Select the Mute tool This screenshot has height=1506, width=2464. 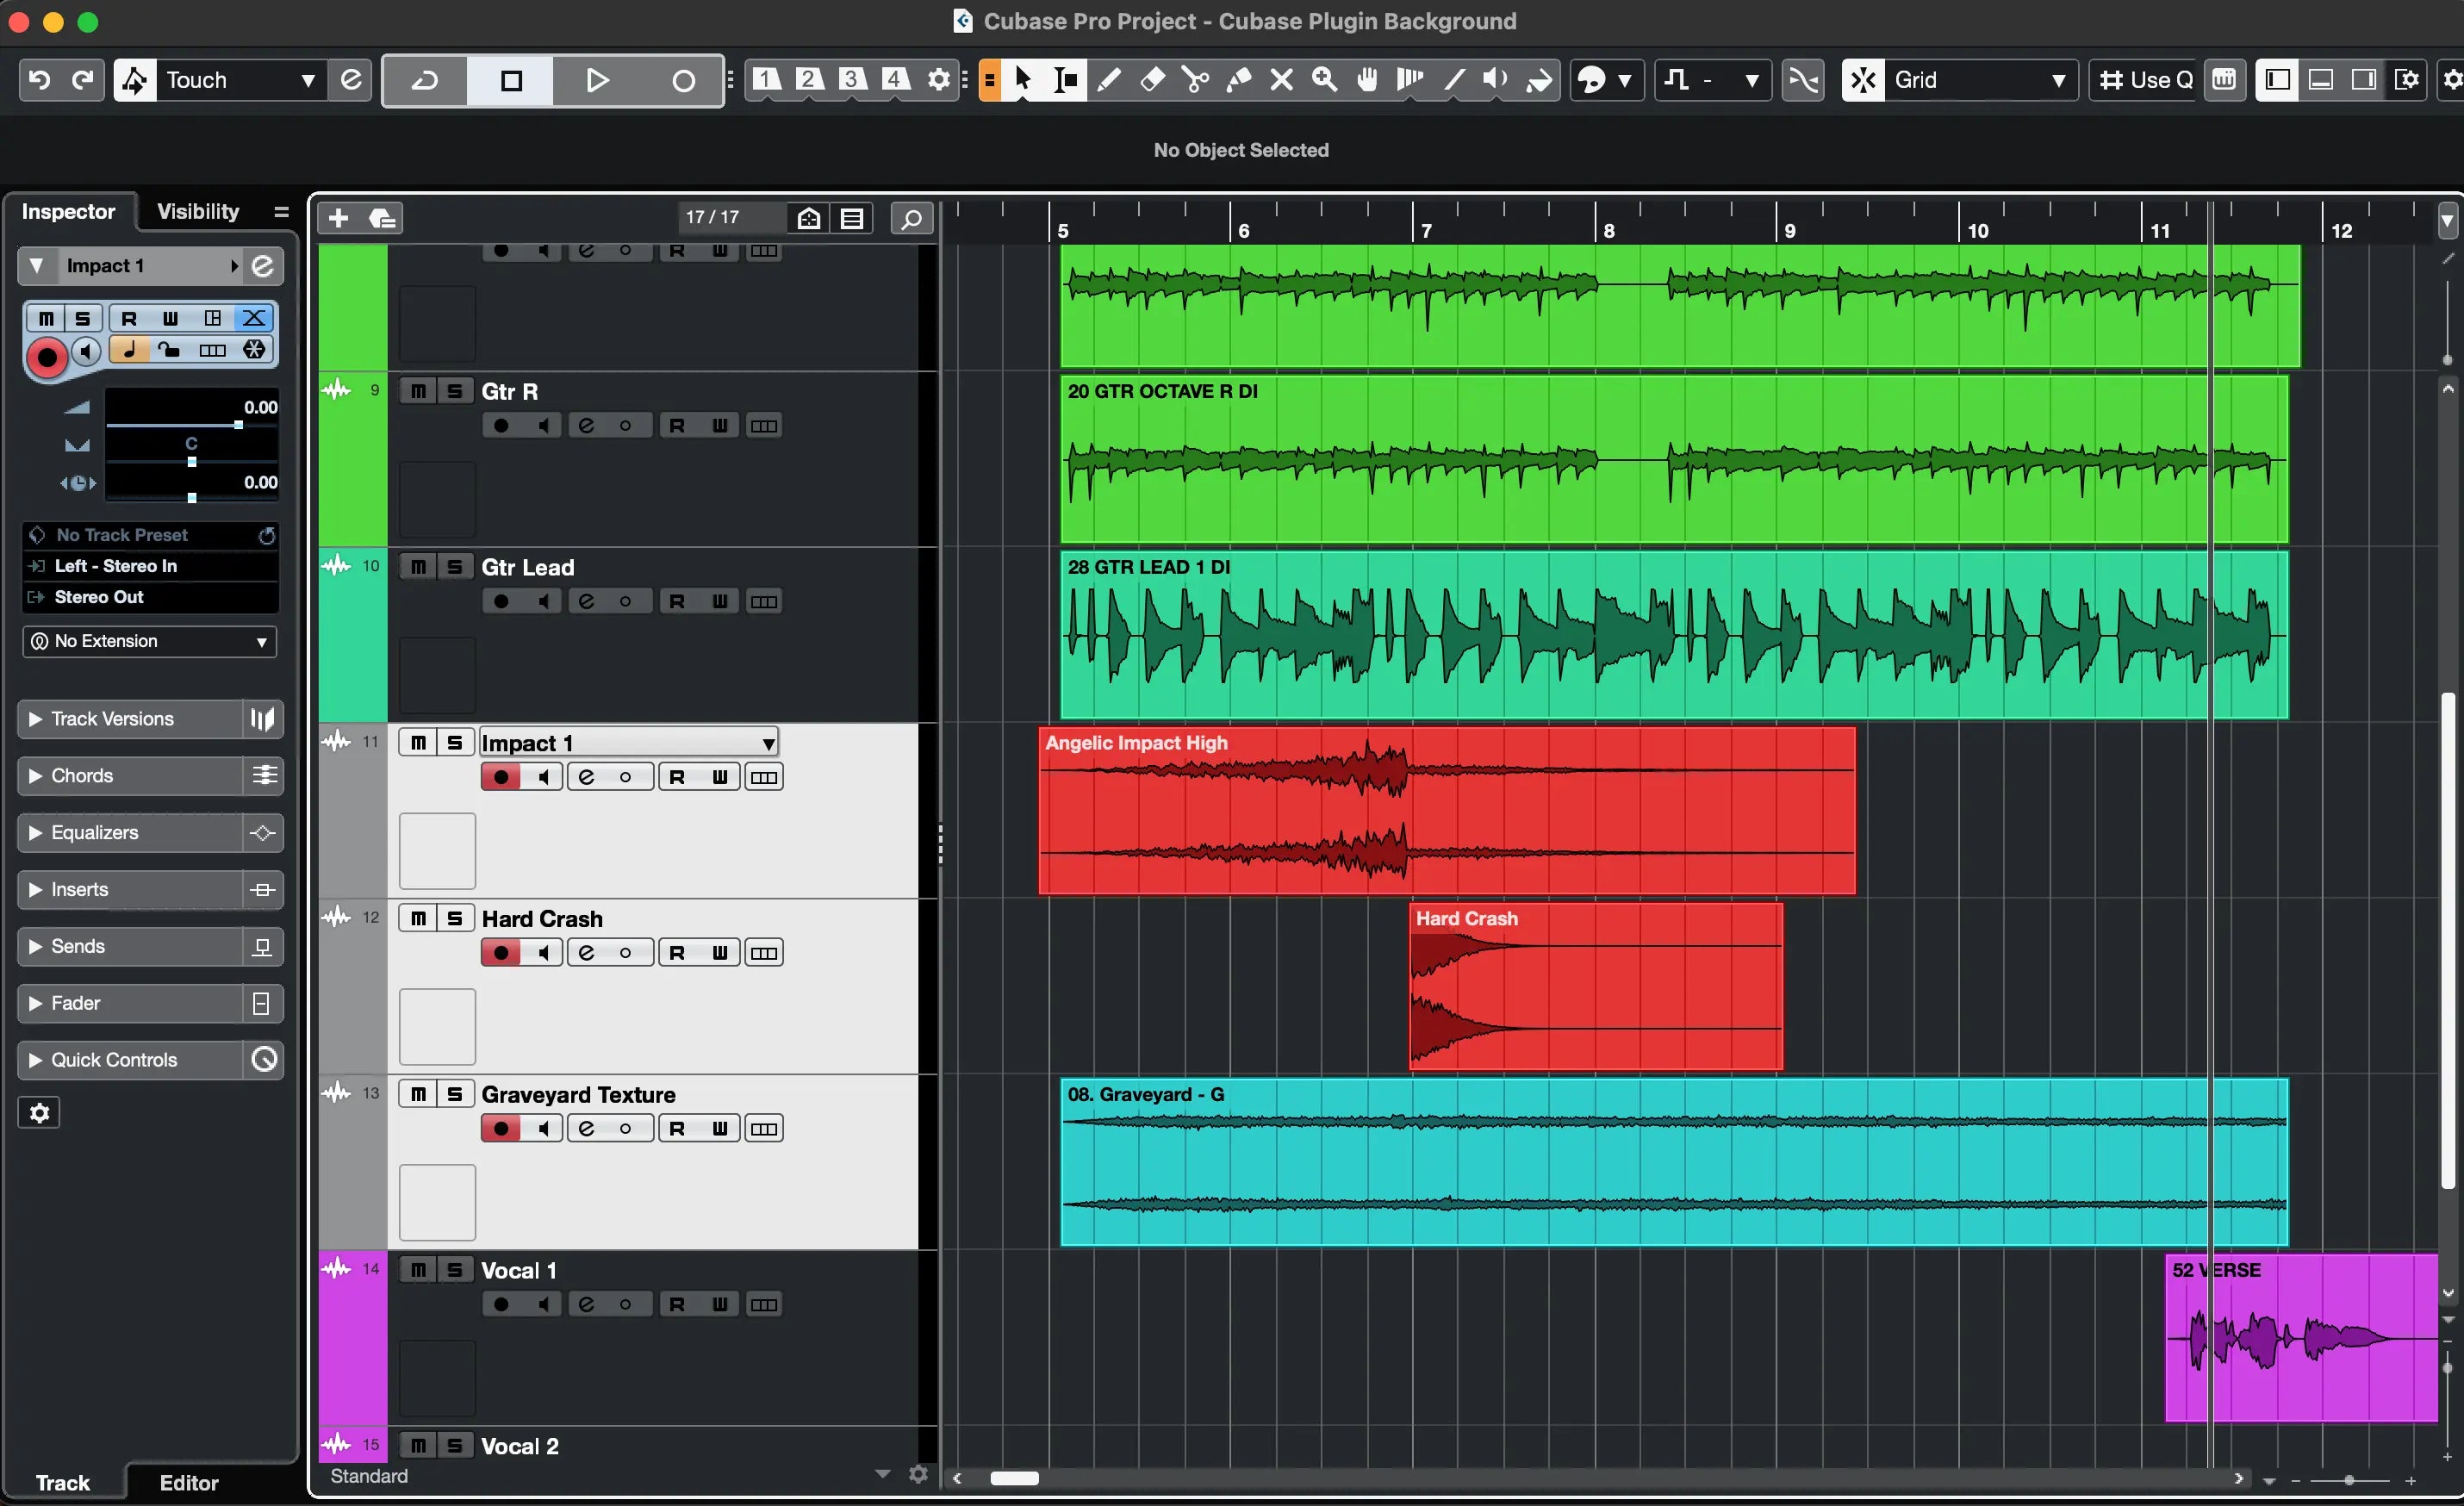[1281, 80]
